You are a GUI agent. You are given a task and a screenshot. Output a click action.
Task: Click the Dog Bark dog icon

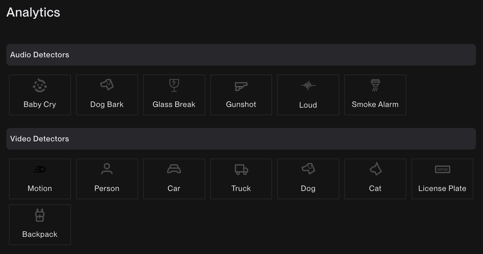[x=107, y=85]
